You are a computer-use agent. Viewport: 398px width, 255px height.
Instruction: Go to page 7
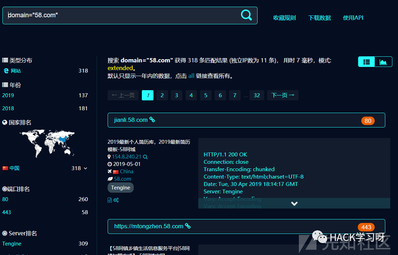(x=235, y=95)
